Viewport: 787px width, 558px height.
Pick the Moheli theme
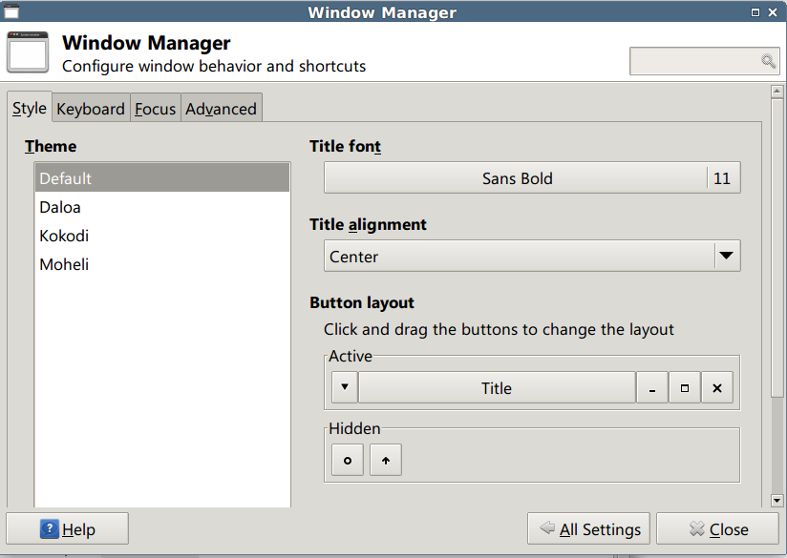(64, 264)
